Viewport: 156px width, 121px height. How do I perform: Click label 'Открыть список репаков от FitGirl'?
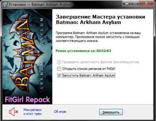point(89,69)
